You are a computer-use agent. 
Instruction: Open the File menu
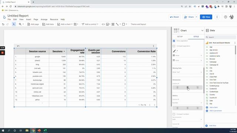pos(9,20)
